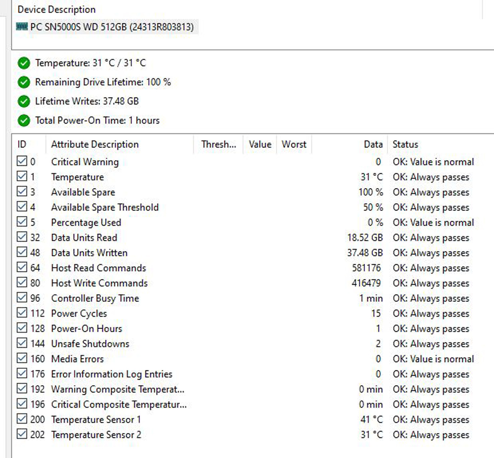494x458 pixels.
Task: Toggle the Error Information Log Entries checkbox
Action: (x=22, y=373)
